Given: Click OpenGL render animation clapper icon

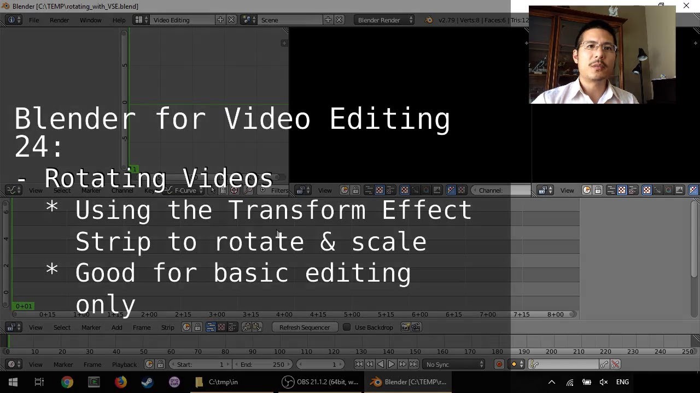Looking at the screenshot, I should click(x=416, y=327).
